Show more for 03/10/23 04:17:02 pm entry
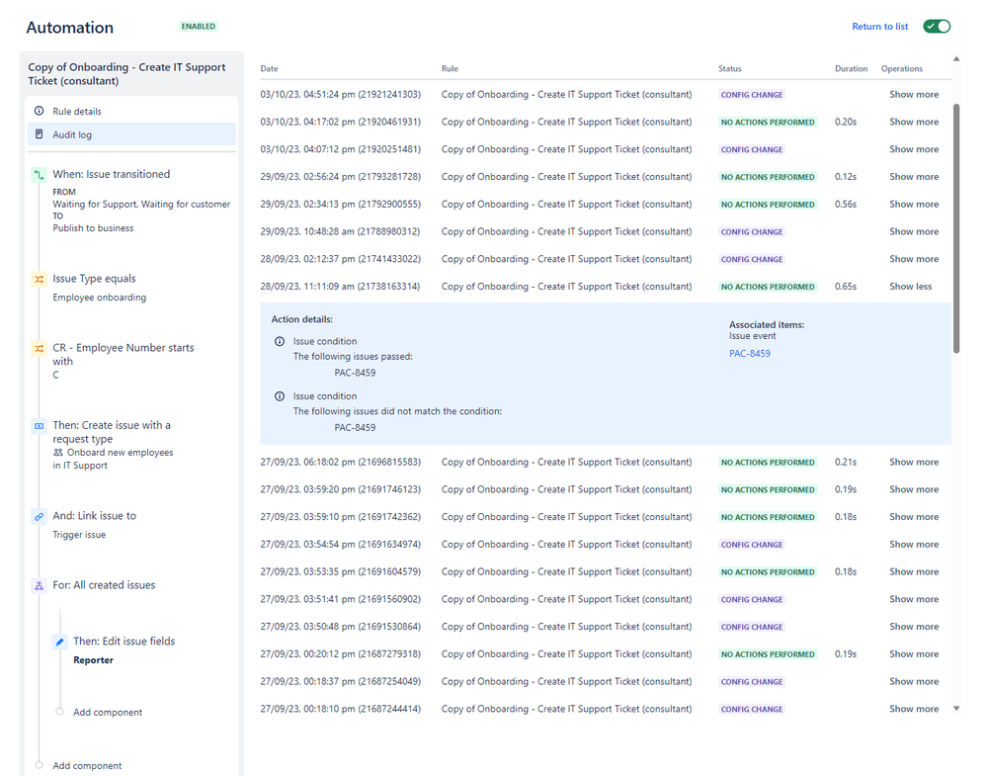The width and height of the screenshot is (987, 776). pyautogui.click(x=913, y=122)
